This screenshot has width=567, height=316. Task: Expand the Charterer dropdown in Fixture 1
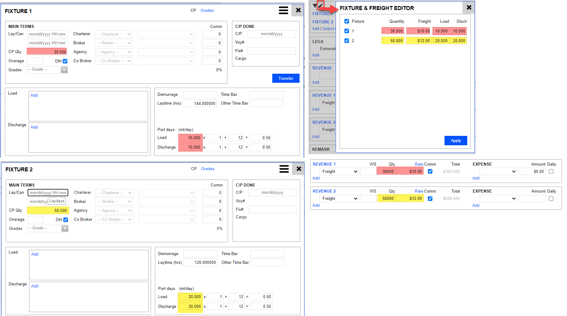tap(114, 34)
